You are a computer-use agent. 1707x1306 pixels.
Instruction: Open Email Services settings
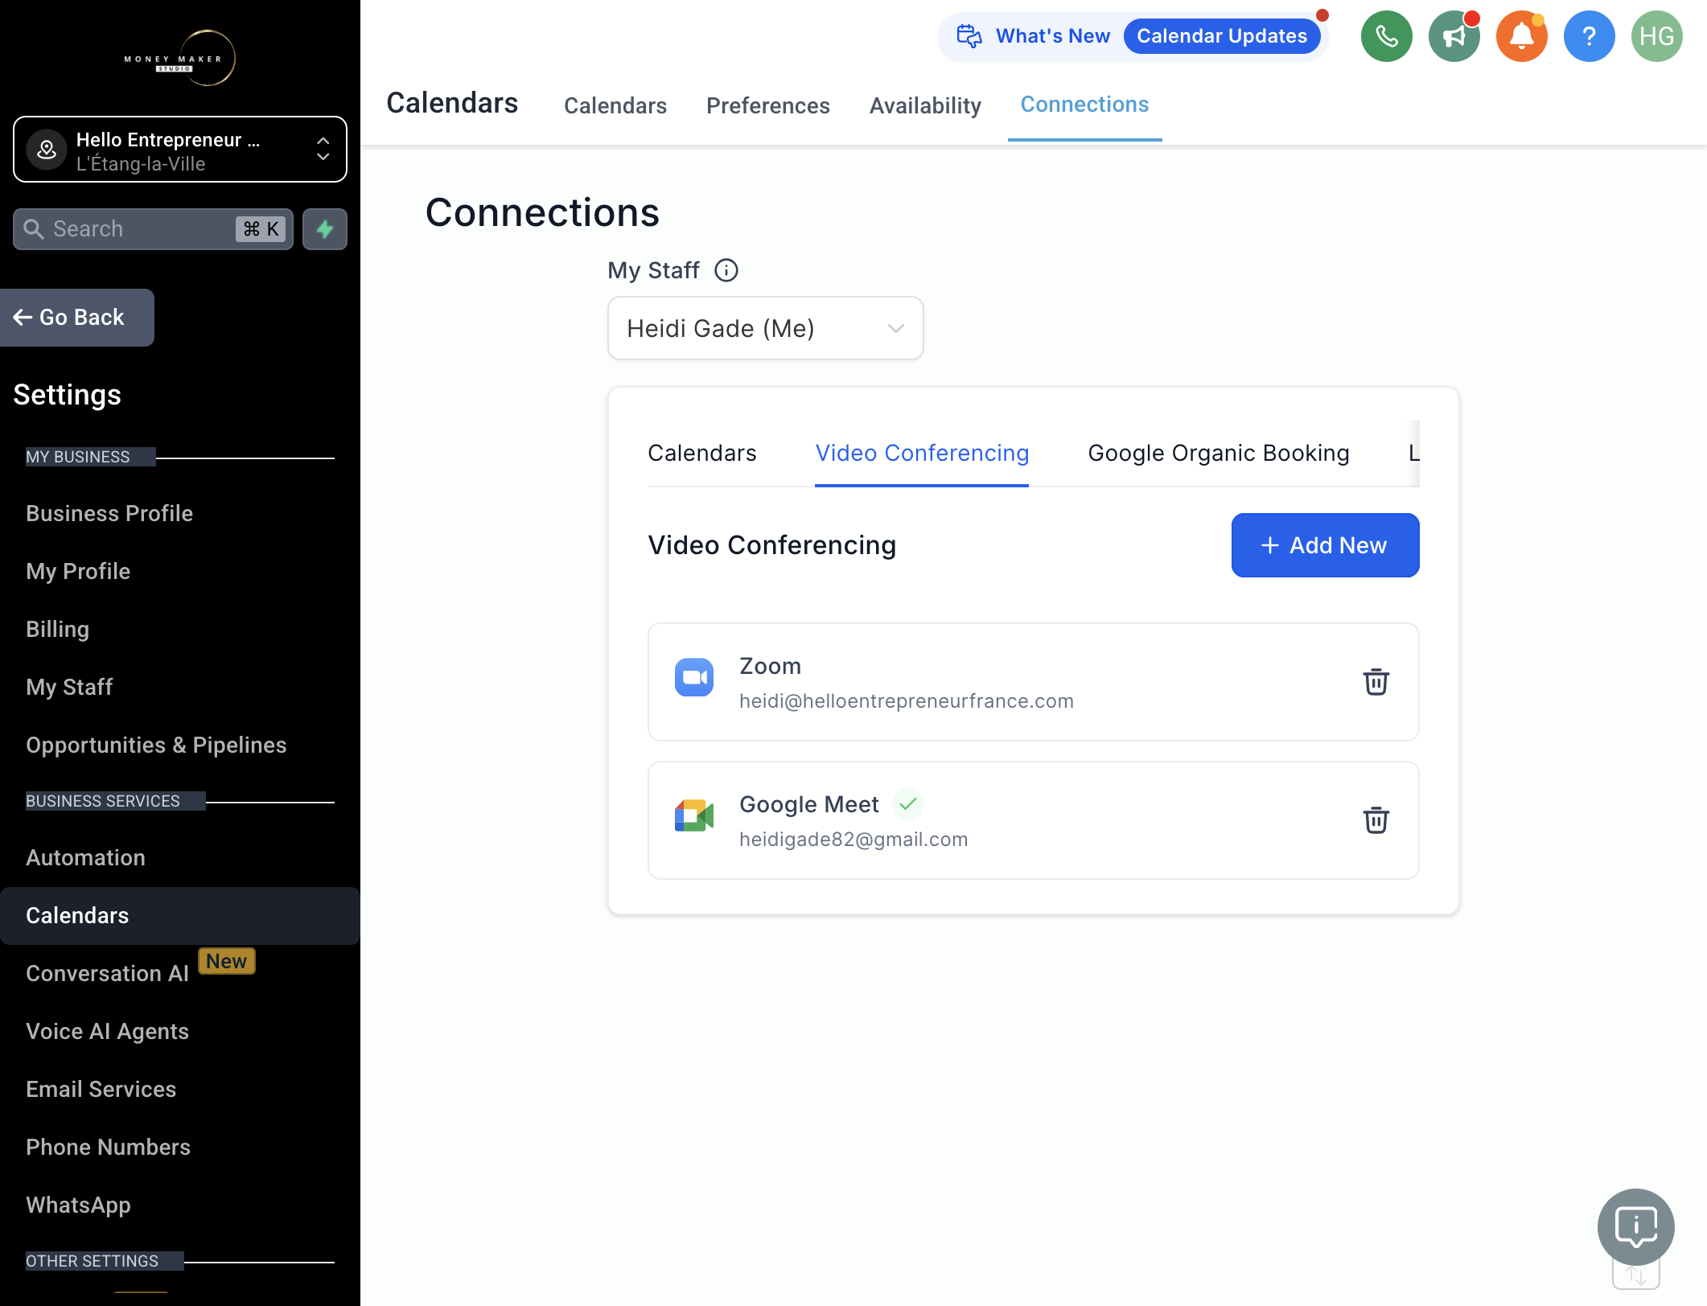(x=101, y=1090)
